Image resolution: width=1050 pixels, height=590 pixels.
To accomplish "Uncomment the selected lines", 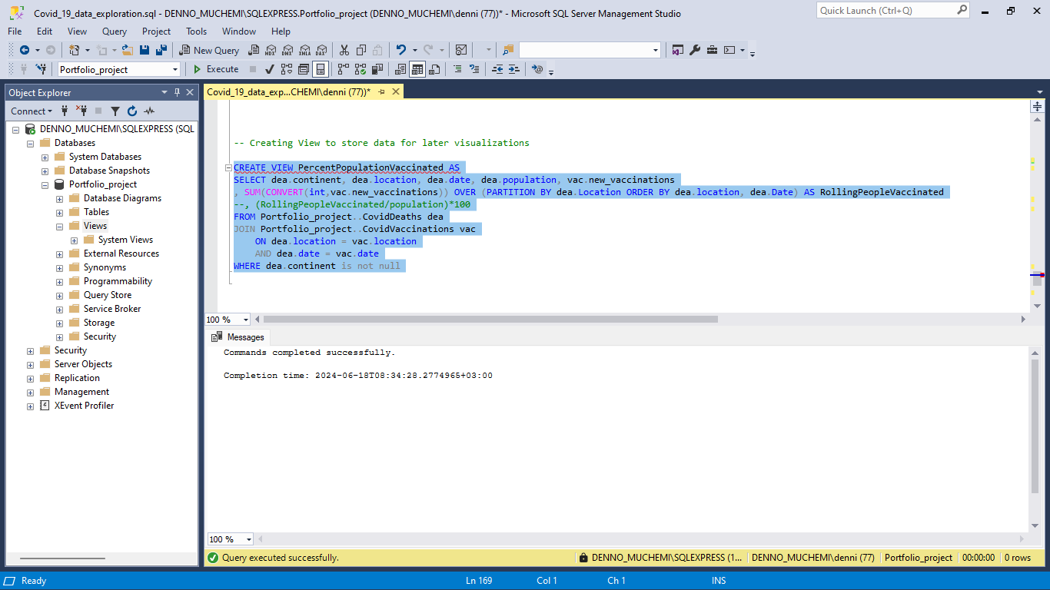I will click(x=474, y=69).
